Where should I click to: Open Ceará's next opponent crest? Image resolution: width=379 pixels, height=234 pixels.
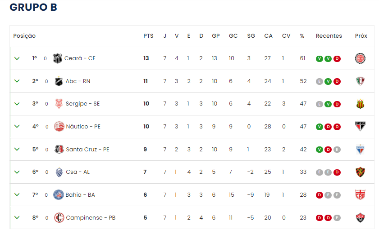click(360, 58)
